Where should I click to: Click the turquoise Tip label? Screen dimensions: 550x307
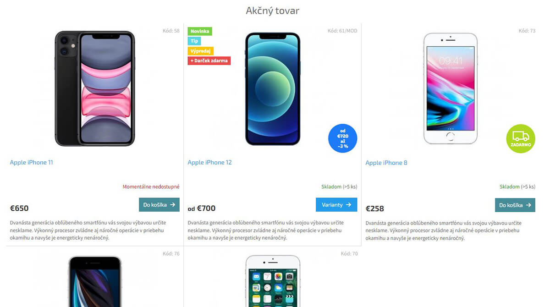click(x=194, y=41)
